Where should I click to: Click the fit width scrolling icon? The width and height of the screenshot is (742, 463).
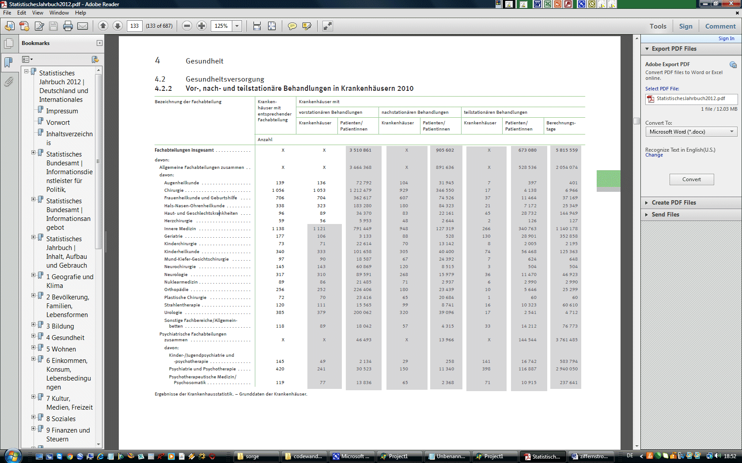[257, 26]
